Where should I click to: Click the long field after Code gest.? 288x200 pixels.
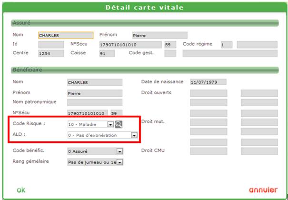[x=230, y=53]
